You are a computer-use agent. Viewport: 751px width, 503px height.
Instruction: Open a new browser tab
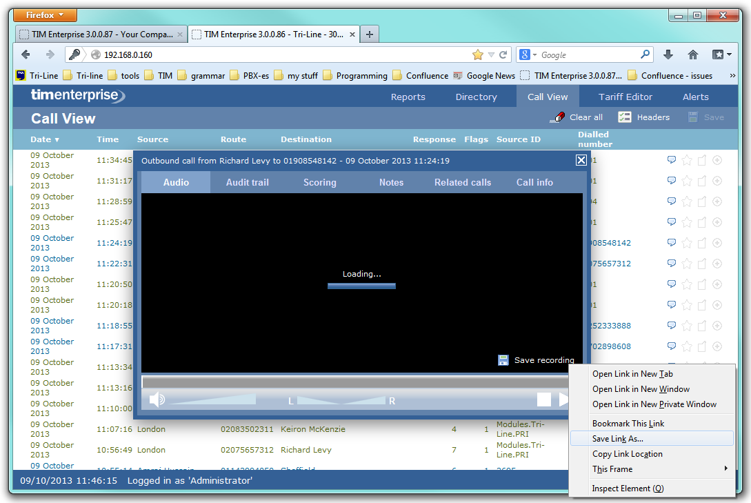[369, 34]
